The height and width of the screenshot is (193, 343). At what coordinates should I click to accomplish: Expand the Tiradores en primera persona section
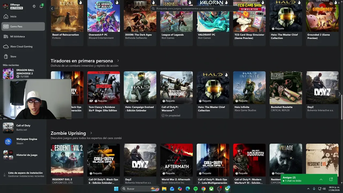tap(118, 61)
